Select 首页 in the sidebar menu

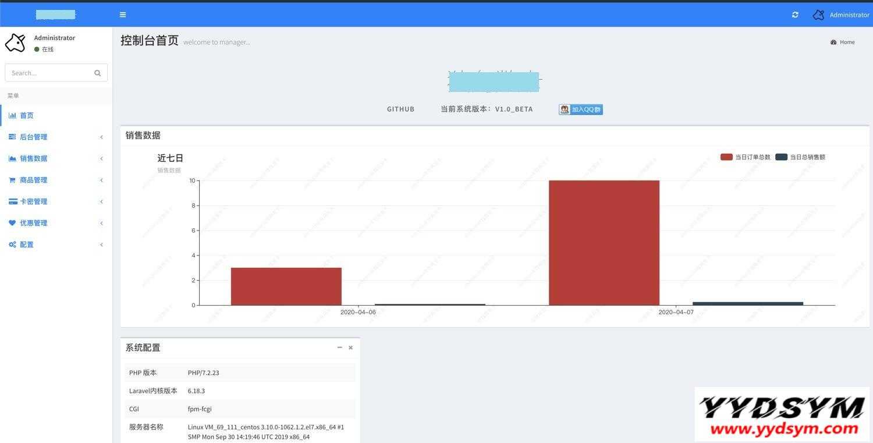pyautogui.click(x=27, y=115)
